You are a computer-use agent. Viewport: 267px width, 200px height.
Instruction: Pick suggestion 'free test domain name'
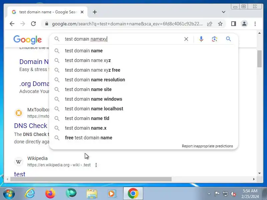(144, 138)
